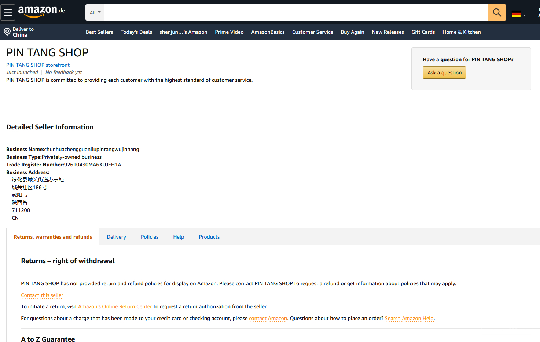Open Customer Service
The image size is (540, 342).
tap(313, 32)
